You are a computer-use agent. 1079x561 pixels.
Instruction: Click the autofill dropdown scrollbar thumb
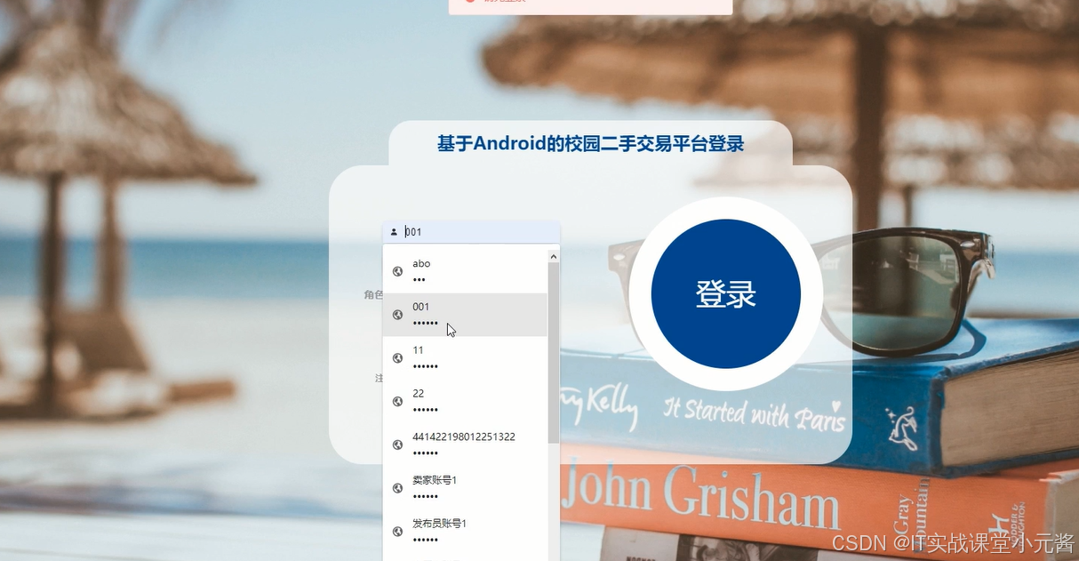pyautogui.click(x=554, y=353)
